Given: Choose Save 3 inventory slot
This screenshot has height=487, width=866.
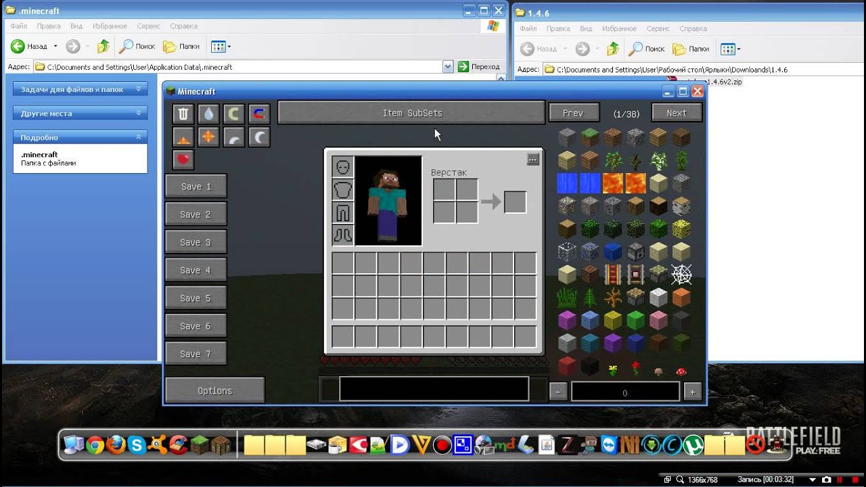Looking at the screenshot, I should pos(196,242).
